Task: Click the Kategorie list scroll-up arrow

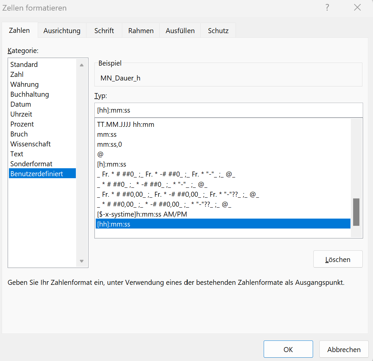Action: 81,65
